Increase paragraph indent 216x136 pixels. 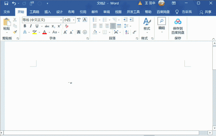132,20
